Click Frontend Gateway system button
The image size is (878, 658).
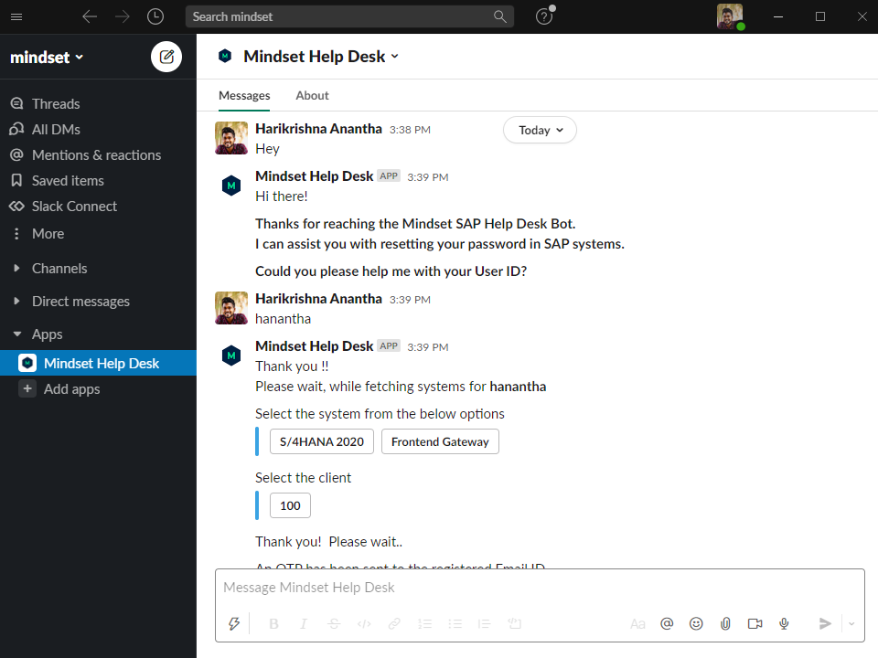pos(440,441)
